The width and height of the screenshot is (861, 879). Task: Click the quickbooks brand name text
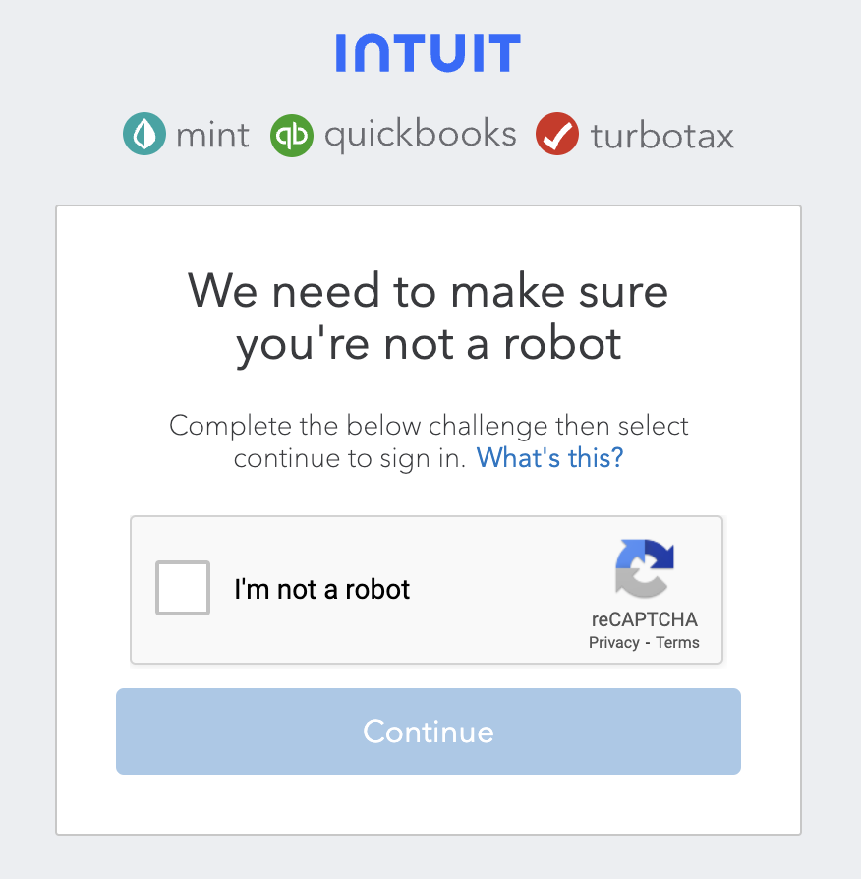[x=420, y=135]
